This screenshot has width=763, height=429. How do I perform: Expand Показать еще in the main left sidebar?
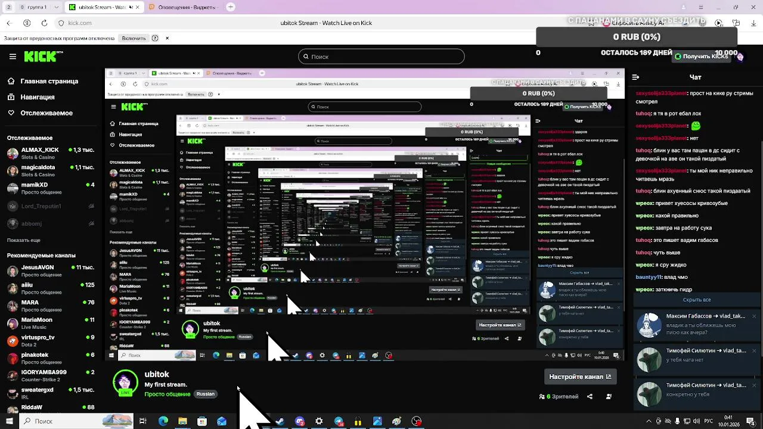(x=24, y=240)
